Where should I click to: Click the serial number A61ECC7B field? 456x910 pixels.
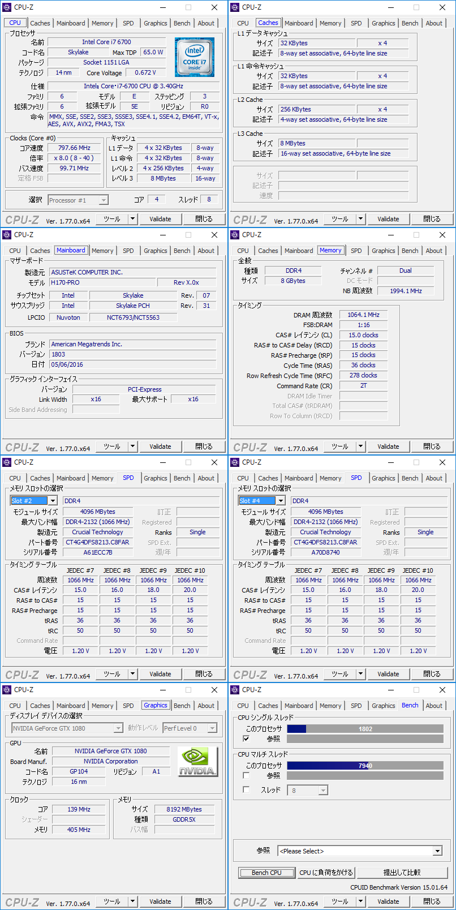pyautogui.click(x=98, y=552)
